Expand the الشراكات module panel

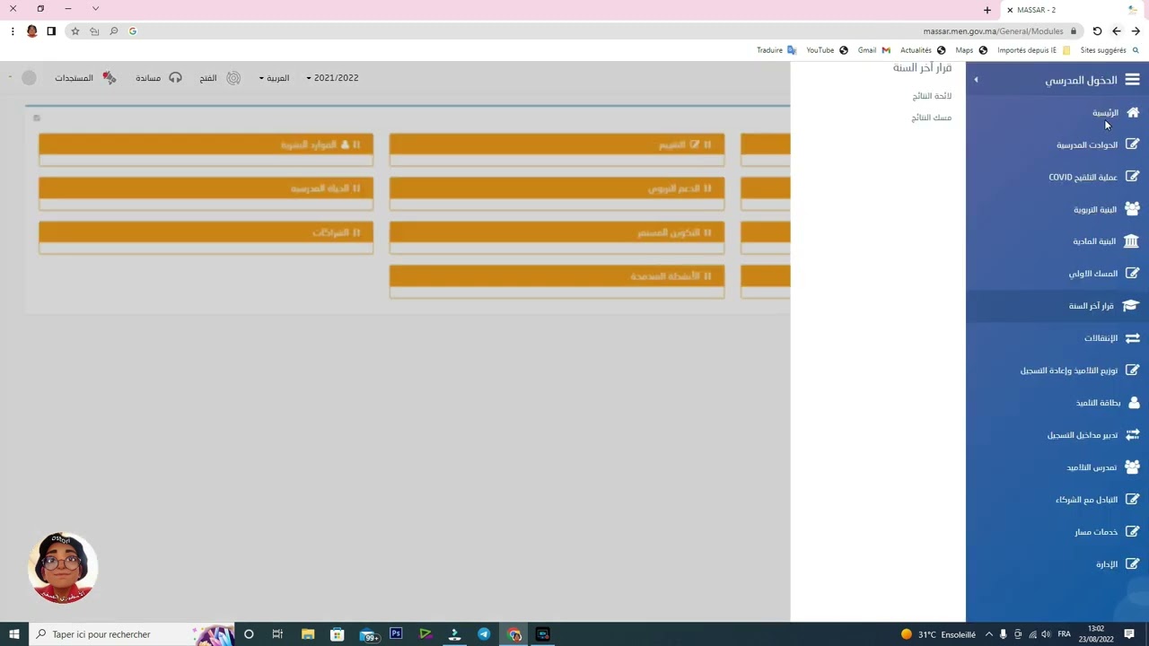pos(206,232)
